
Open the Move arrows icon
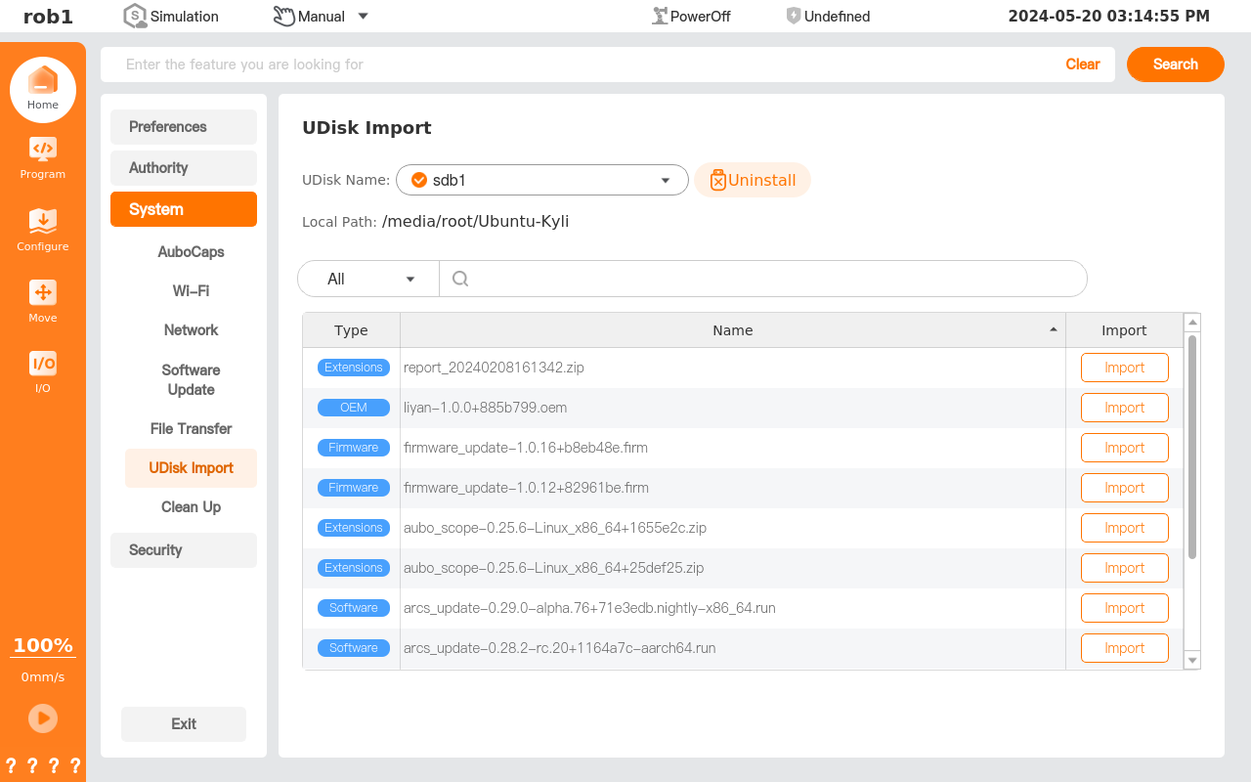coord(43,293)
